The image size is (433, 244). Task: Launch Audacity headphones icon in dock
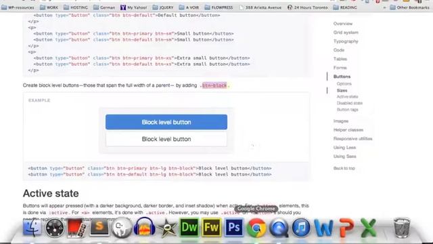[x=144, y=228]
